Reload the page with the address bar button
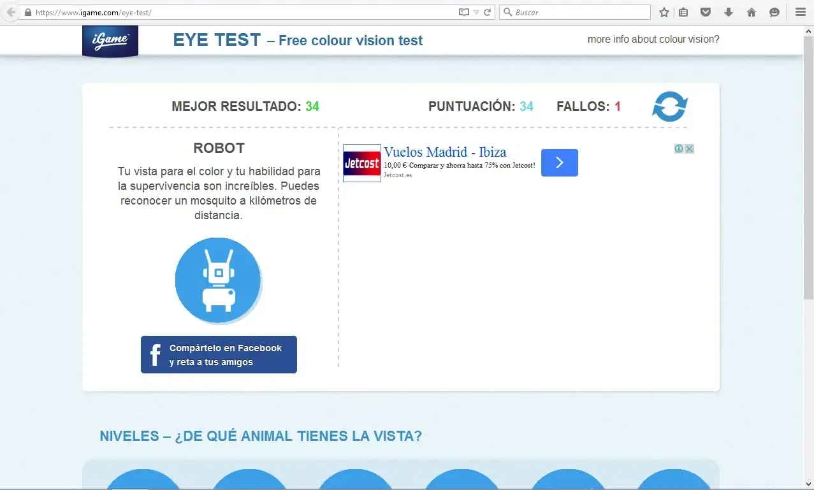814x490 pixels. 488,12
